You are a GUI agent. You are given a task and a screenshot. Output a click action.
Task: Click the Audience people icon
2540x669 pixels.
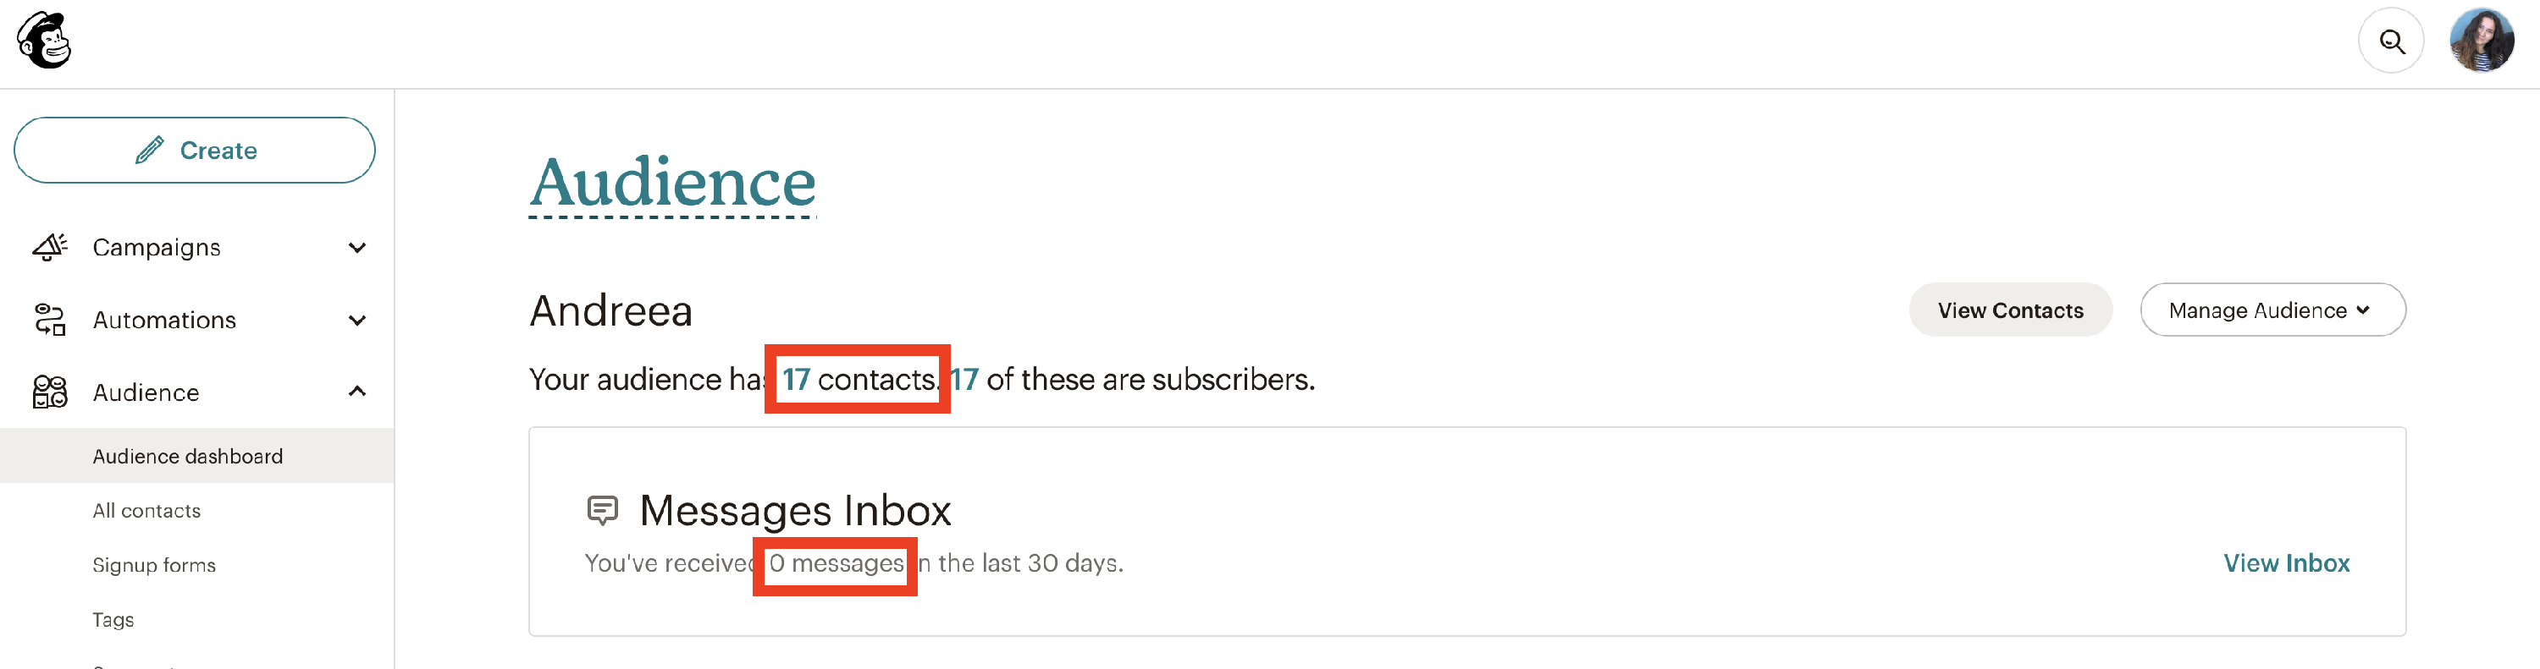(50, 392)
